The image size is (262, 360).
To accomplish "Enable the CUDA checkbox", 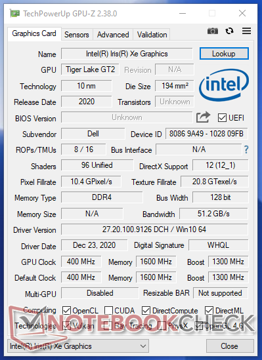I will coord(108,310).
